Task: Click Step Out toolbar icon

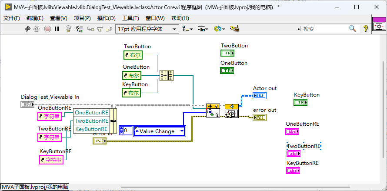Action: point(109,29)
